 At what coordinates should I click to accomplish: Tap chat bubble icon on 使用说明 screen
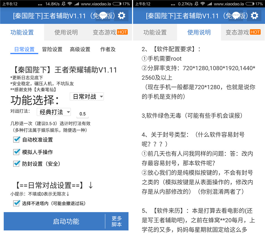tap(236, 16)
